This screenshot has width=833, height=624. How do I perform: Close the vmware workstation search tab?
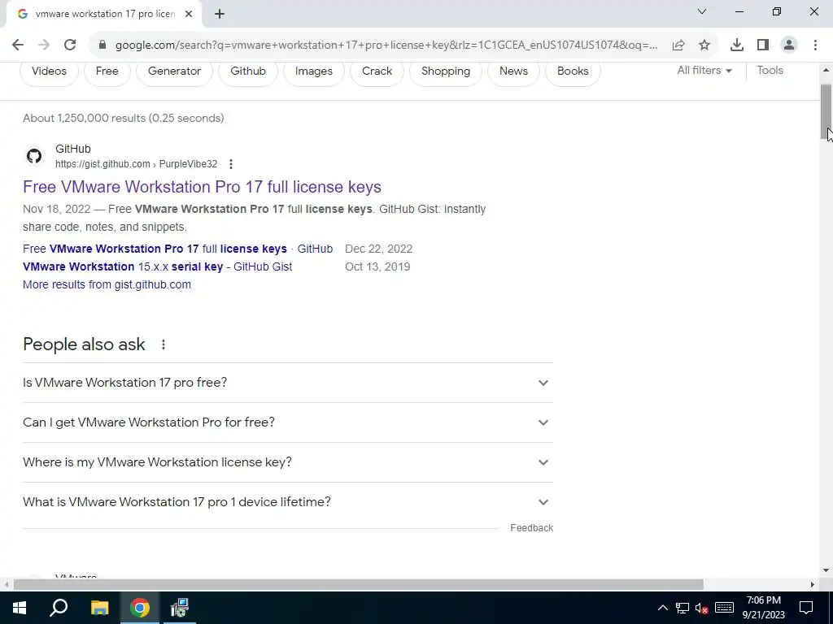pyautogui.click(x=189, y=15)
